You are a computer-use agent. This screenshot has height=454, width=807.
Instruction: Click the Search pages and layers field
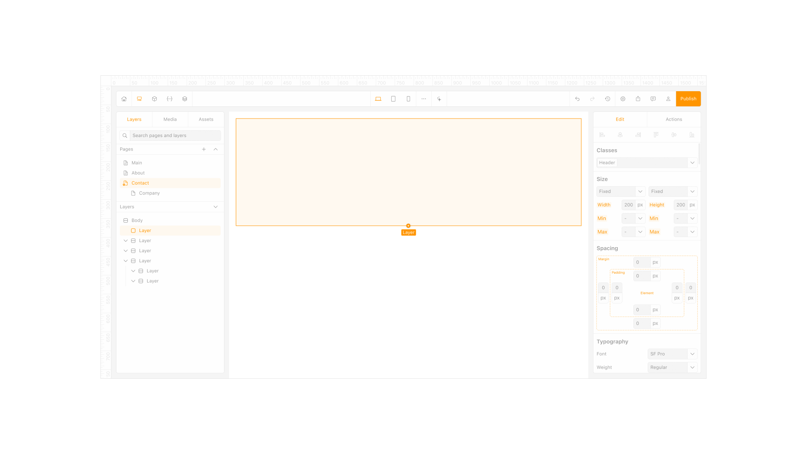coord(175,135)
